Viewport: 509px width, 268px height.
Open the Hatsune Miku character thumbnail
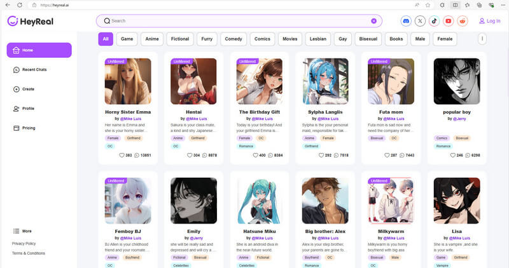point(260,201)
